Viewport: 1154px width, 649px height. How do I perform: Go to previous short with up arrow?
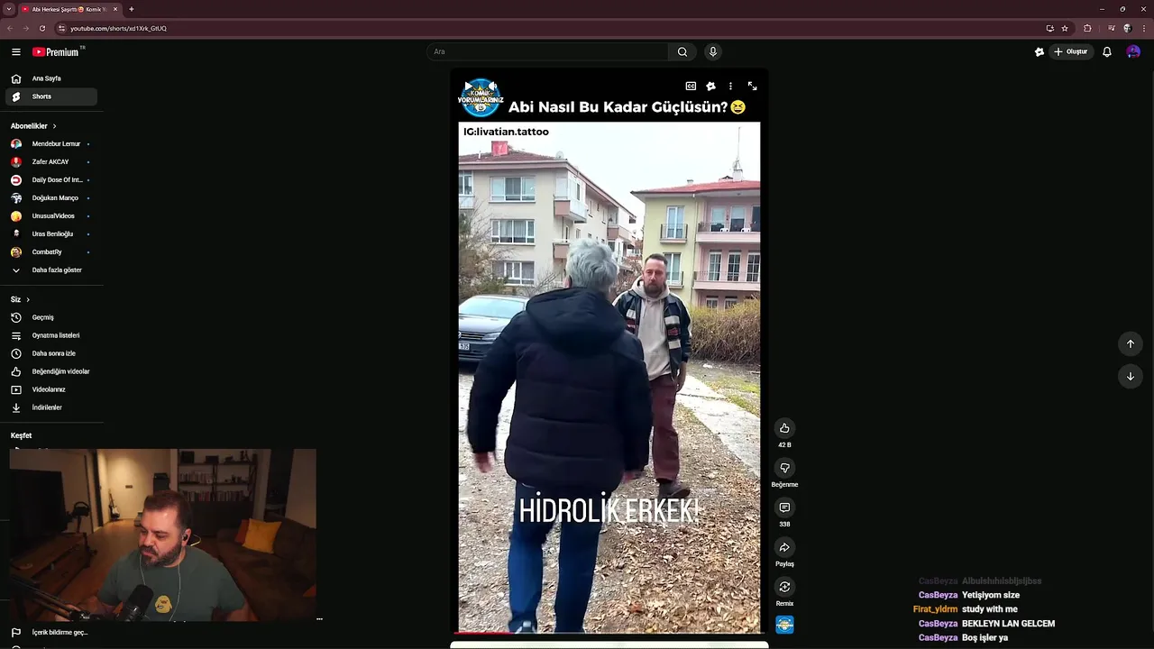(1130, 343)
